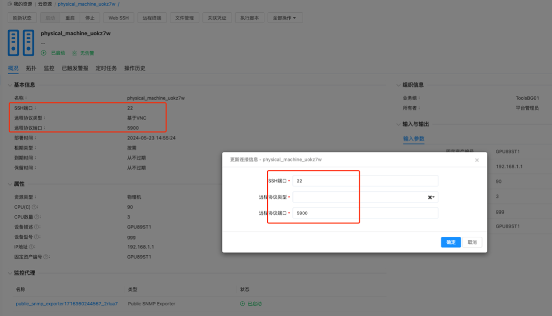Click the 确定 button to confirm
Image resolution: width=552 pixels, height=316 pixels.
tap(450, 242)
